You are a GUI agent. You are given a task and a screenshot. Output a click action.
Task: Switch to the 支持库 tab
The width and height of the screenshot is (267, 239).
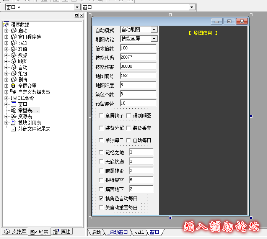(15, 232)
